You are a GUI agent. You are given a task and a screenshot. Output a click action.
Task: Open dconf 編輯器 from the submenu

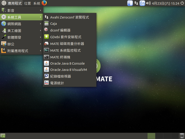tap(70, 30)
